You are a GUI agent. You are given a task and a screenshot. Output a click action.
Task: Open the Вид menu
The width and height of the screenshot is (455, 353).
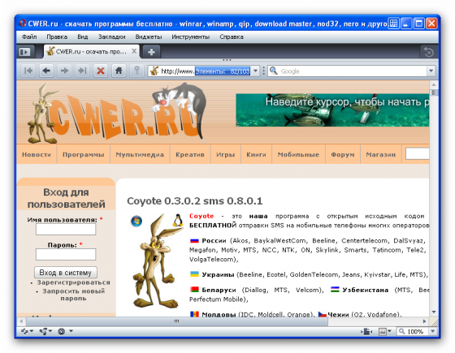[83, 37]
